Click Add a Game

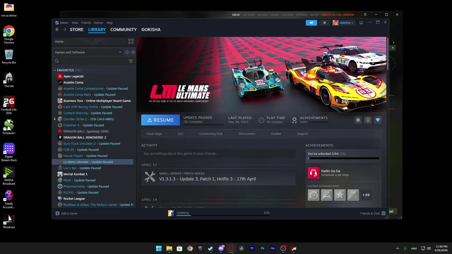[x=66, y=213]
